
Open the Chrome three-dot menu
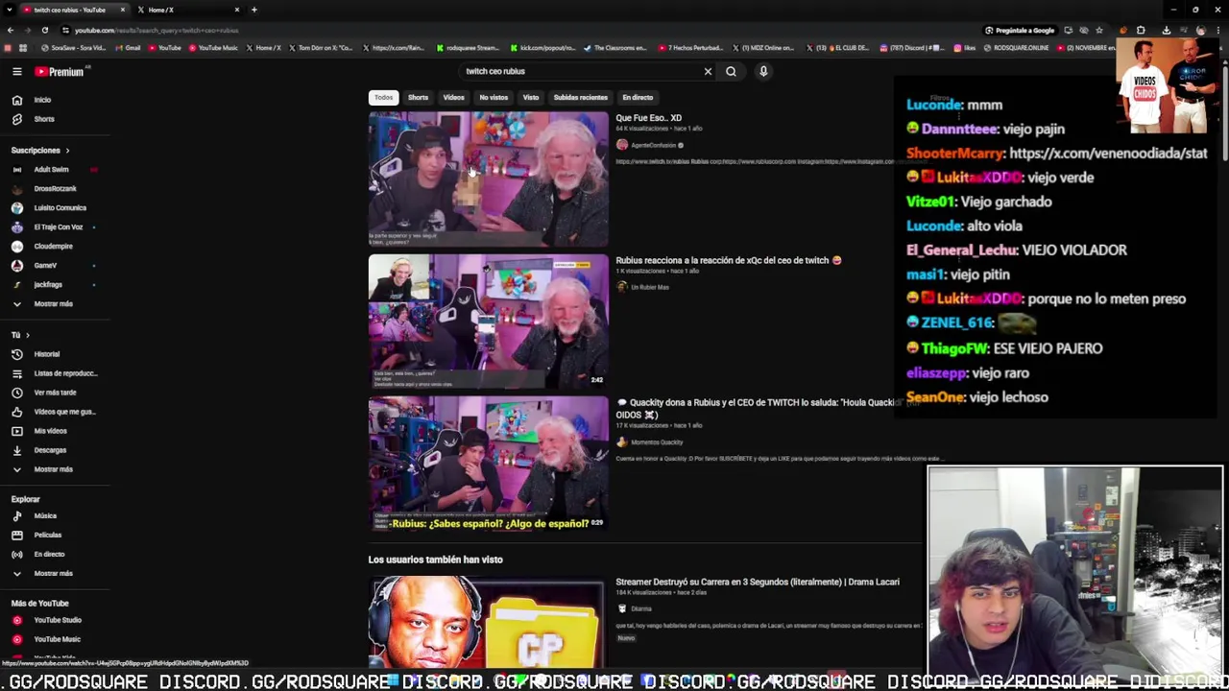[x=1218, y=31]
